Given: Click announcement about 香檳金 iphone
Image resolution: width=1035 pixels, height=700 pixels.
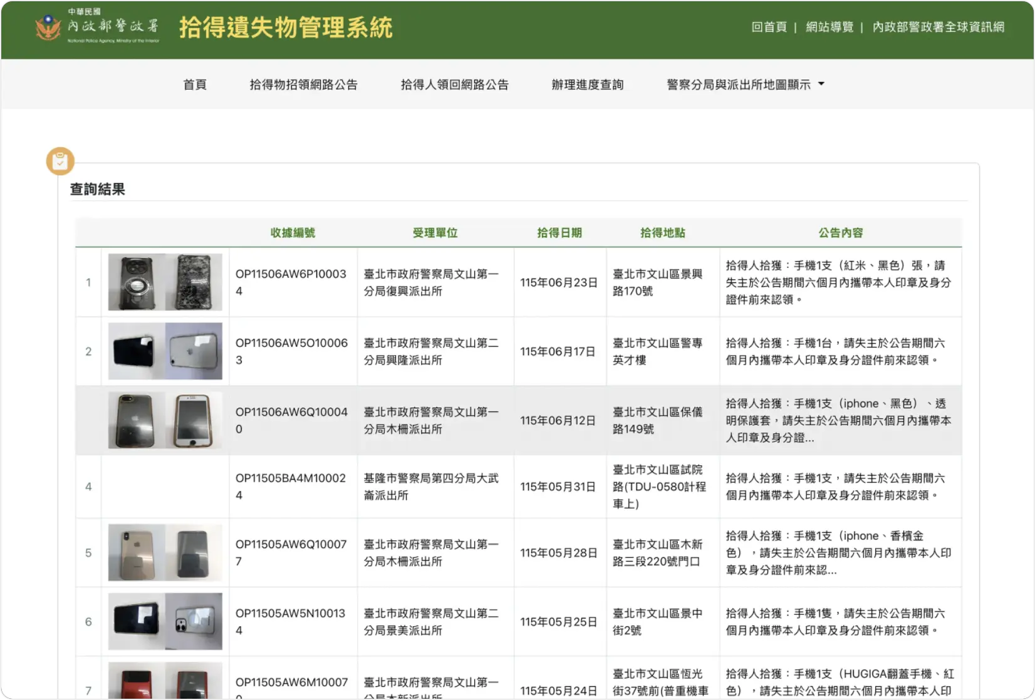Looking at the screenshot, I should pyautogui.click(x=838, y=553).
